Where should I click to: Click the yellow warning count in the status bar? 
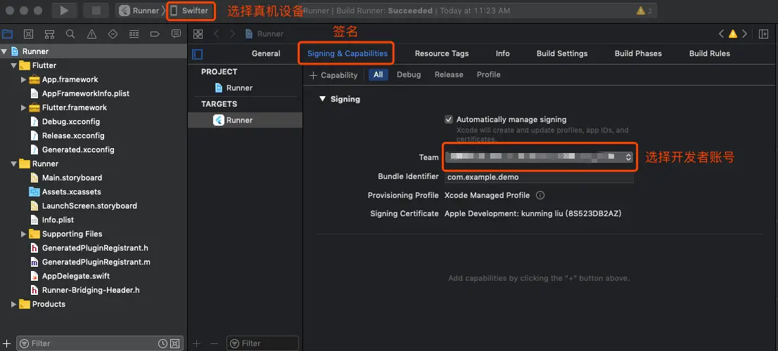[644, 11]
